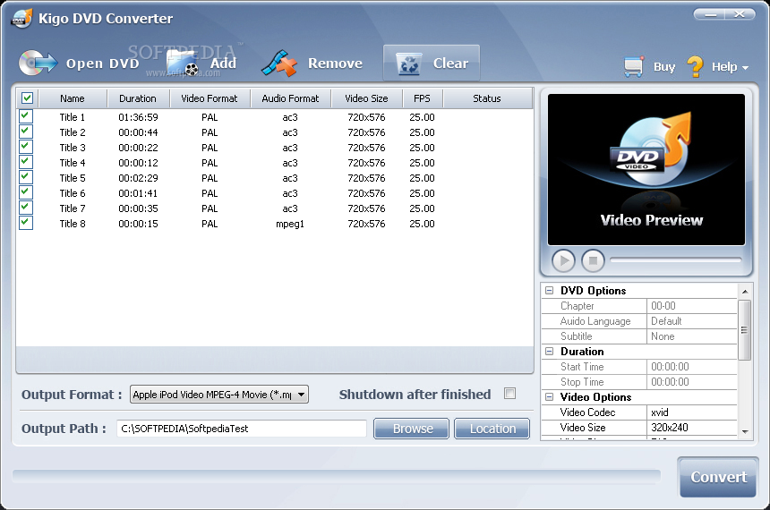Click the Remove label
Screen dimensions: 770x510
tap(336, 64)
